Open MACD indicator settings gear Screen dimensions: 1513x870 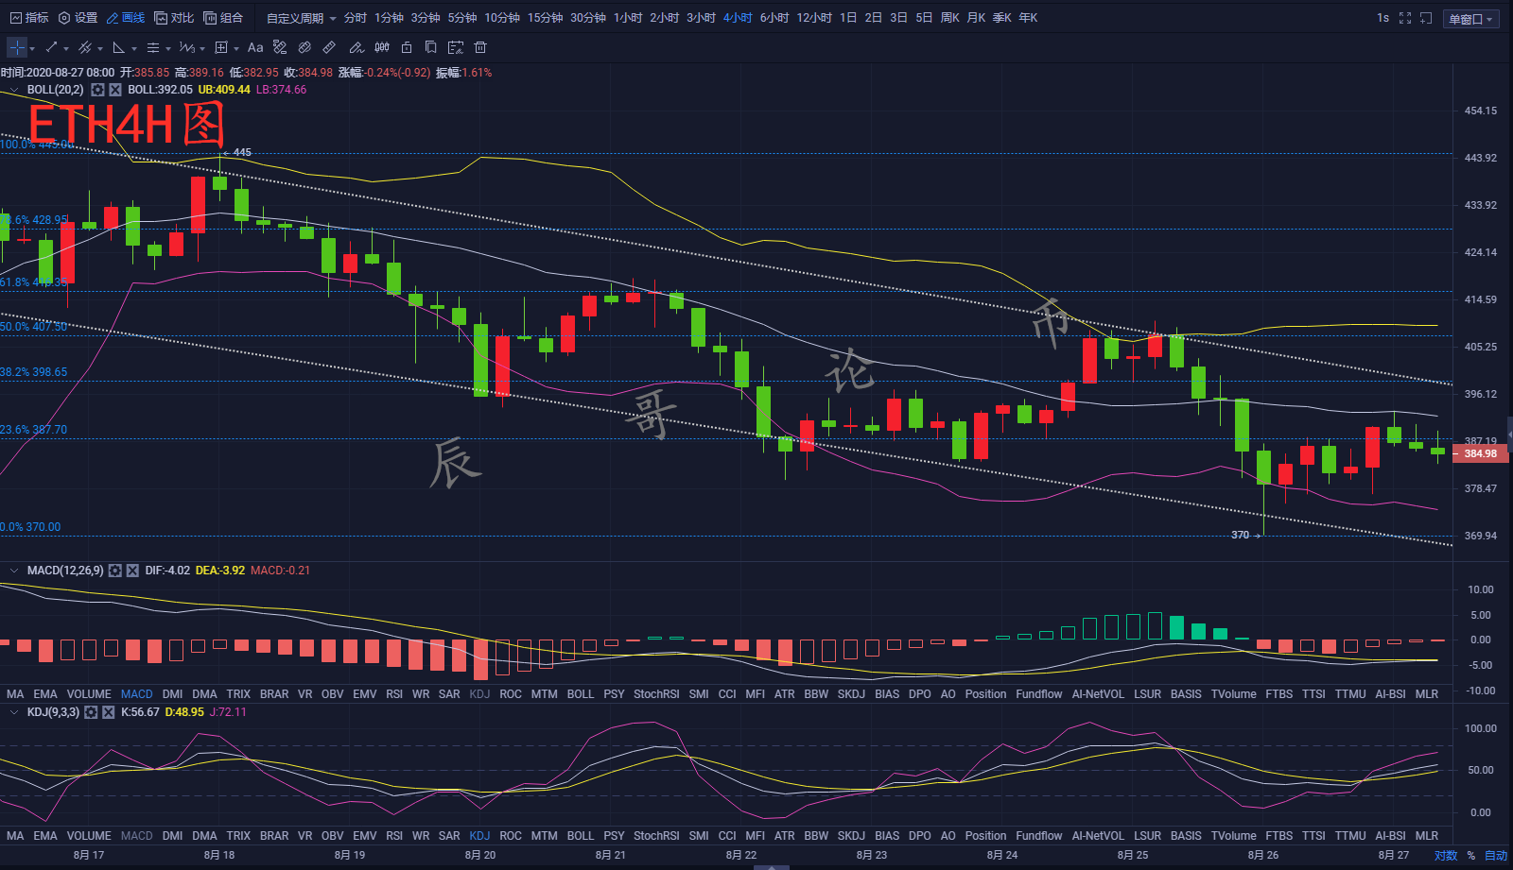(x=115, y=571)
